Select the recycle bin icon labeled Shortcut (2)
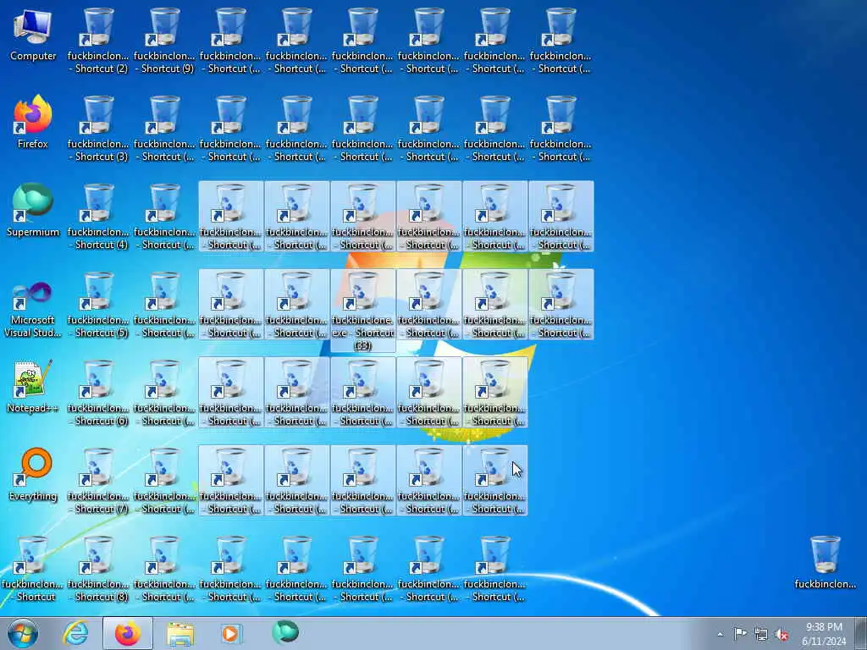This screenshot has width=867, height=650. pos(98,41)
